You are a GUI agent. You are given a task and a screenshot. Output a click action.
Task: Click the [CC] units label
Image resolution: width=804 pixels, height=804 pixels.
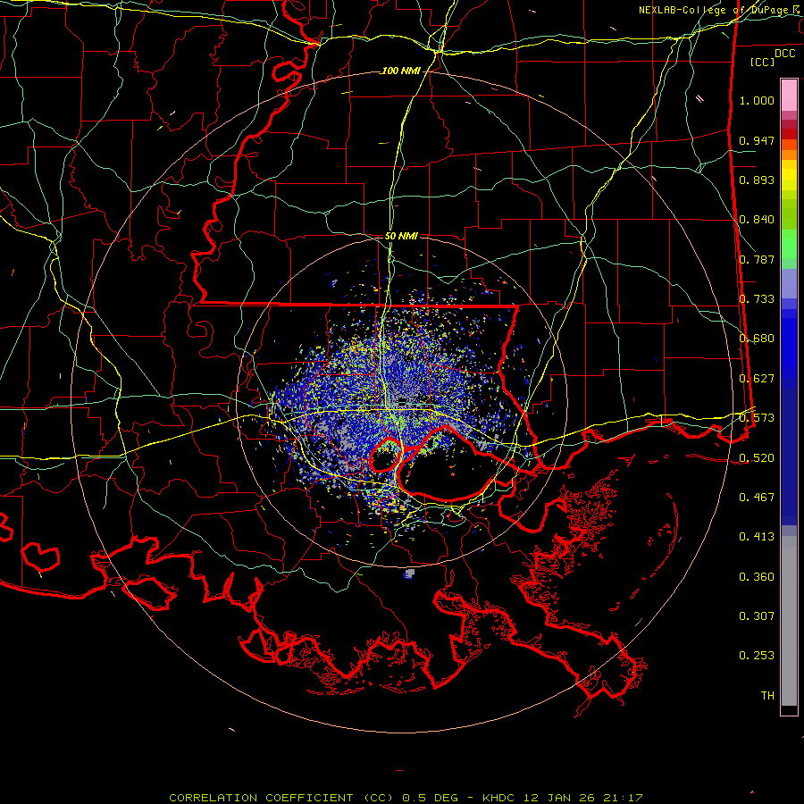[x=763, y=62]
